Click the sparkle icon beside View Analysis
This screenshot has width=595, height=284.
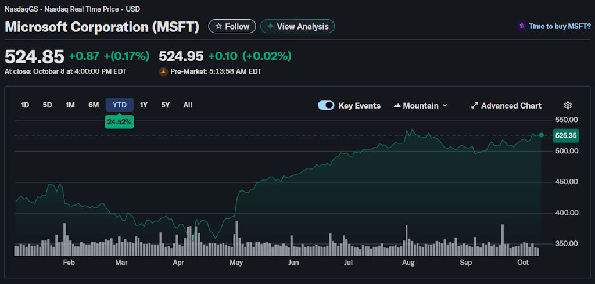(x=270, y=27)
